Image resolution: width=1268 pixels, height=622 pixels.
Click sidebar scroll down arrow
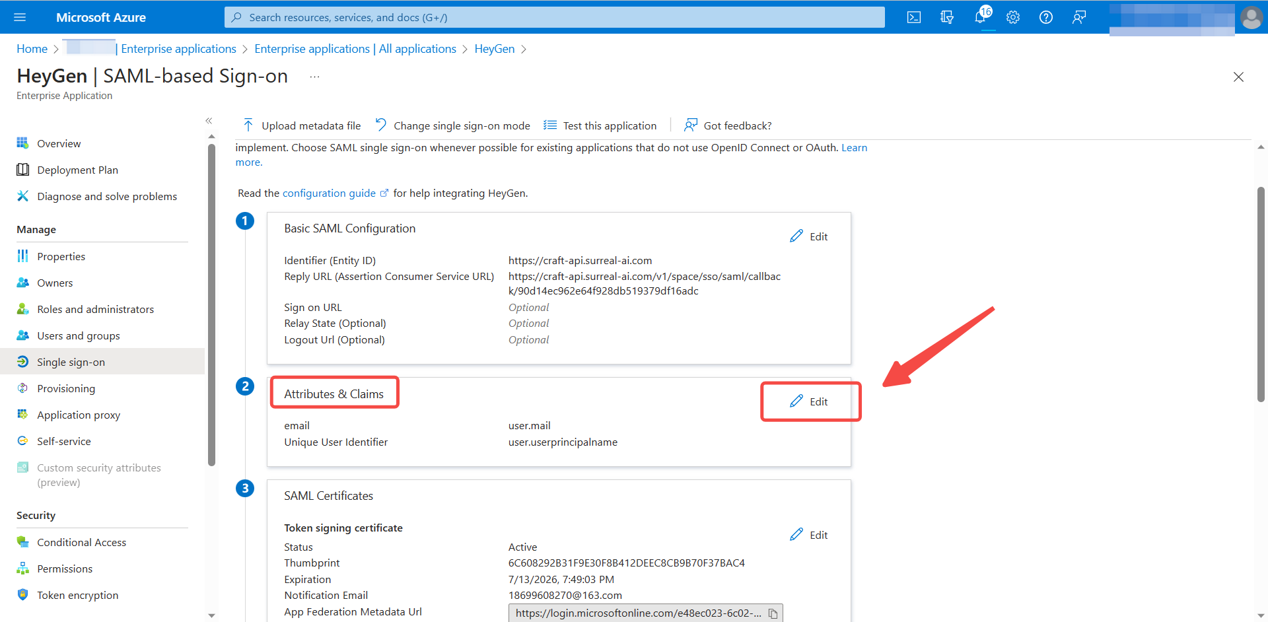(211, 615)
